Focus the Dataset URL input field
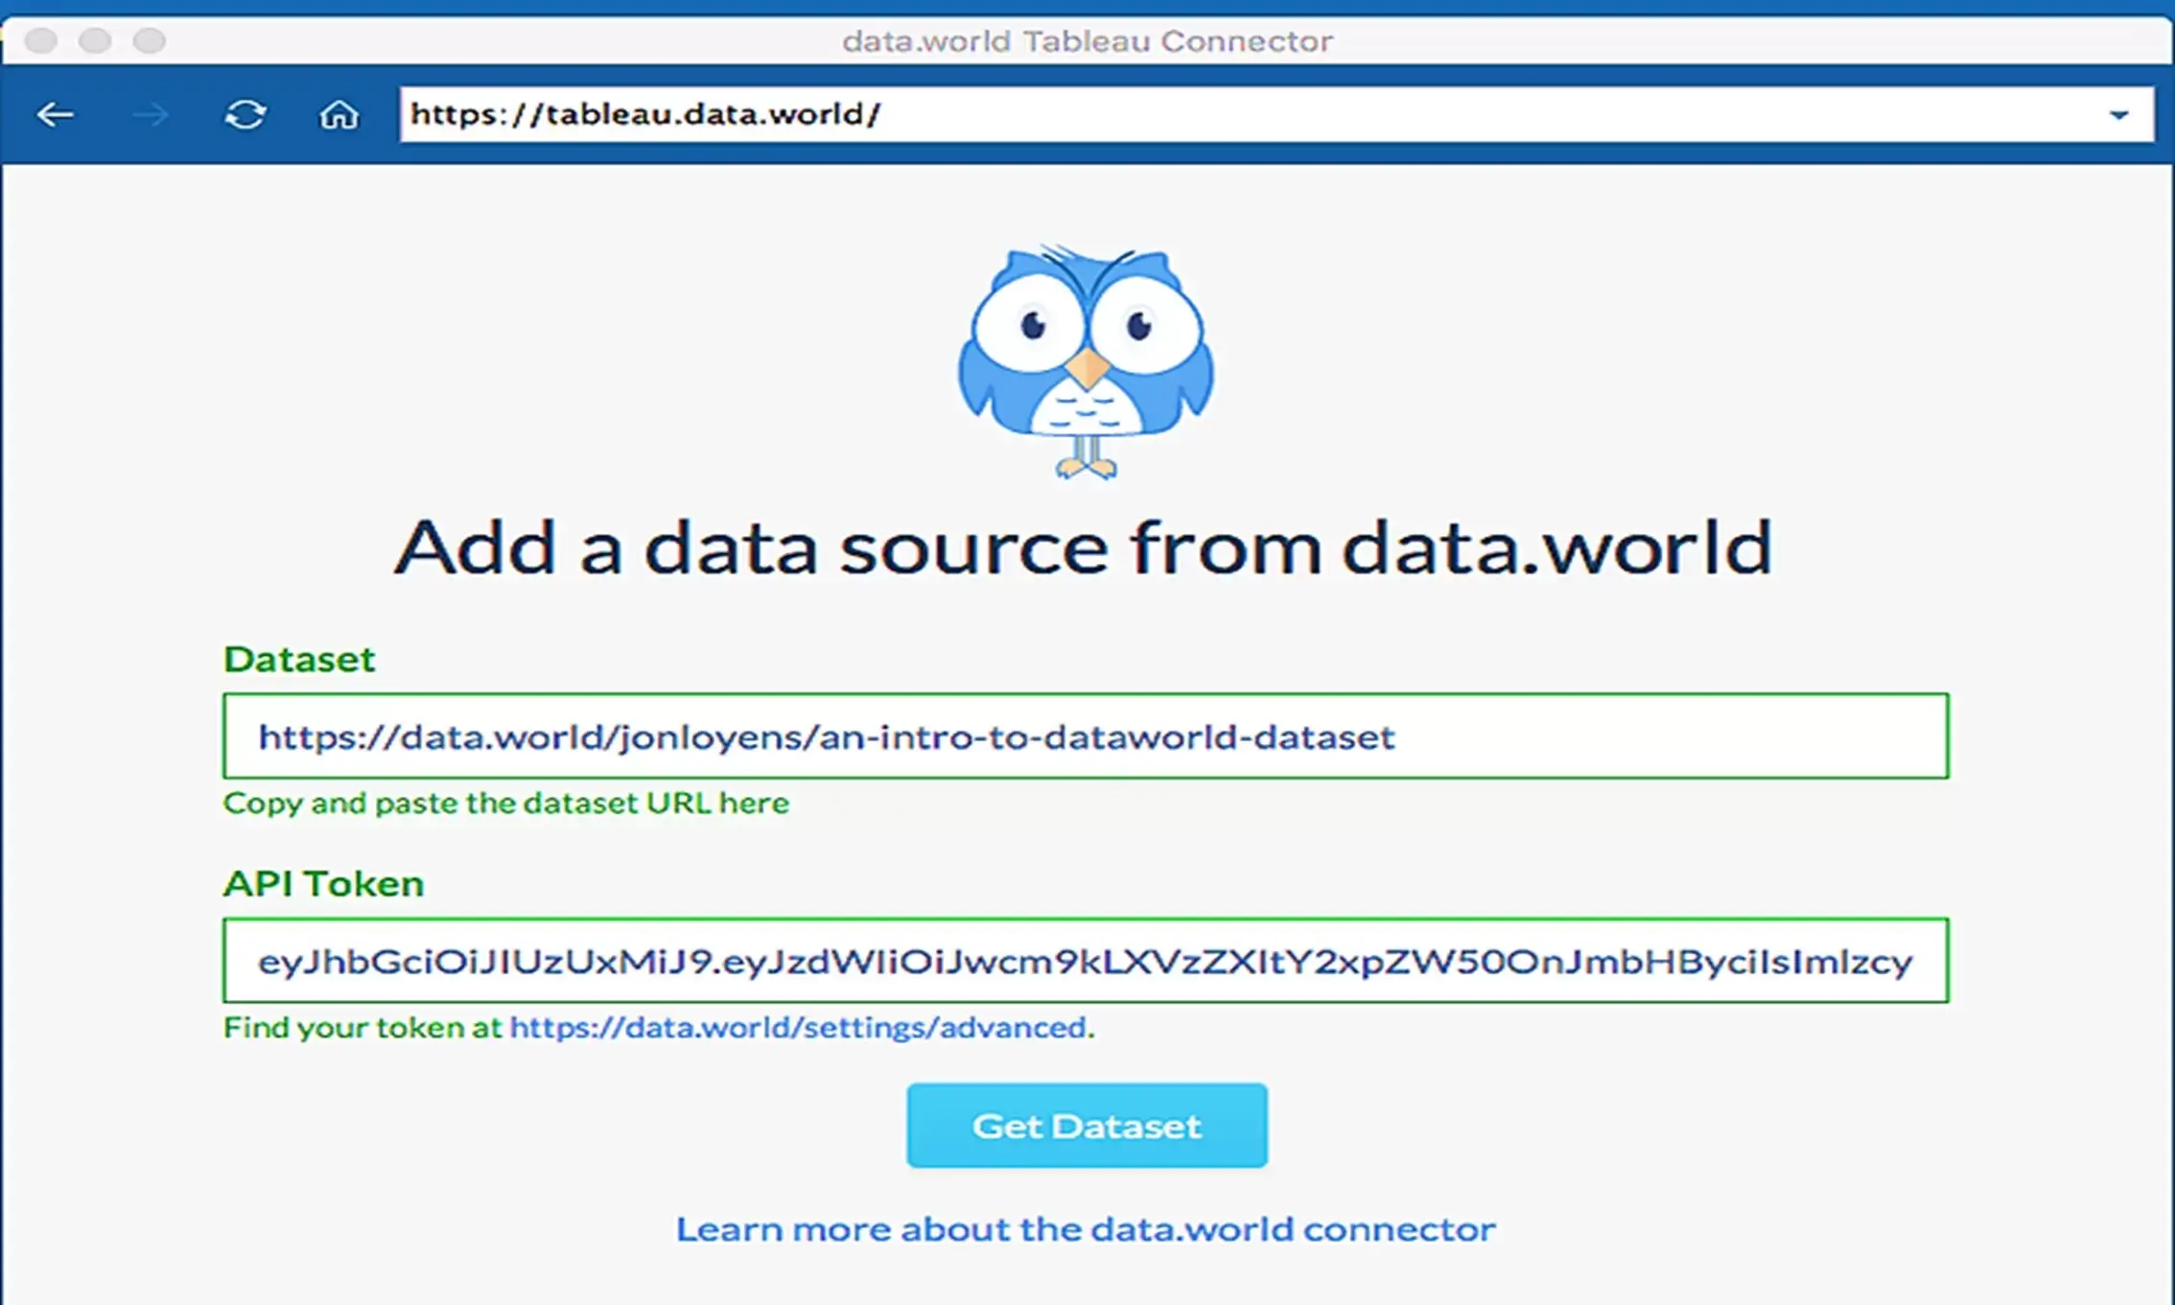Image resolution: width=2175 pixels, height=1305 pixels. [1086, 736]
